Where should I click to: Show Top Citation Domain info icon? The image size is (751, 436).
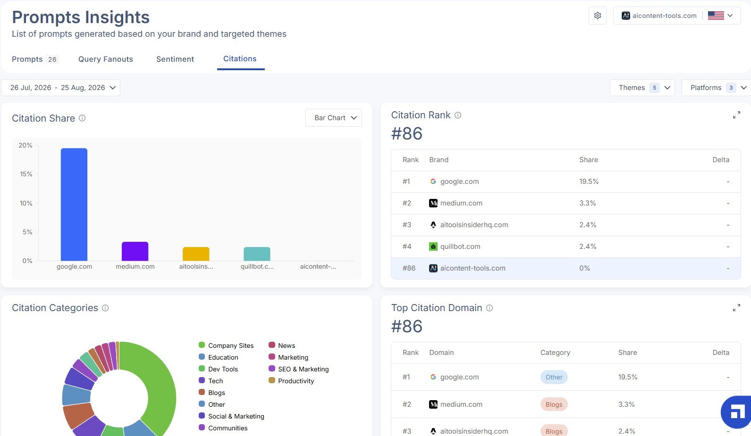(x=489, y=308)
